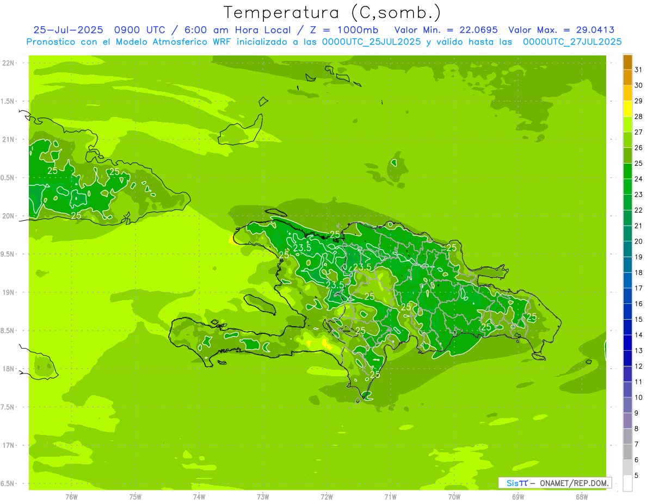Click the "17N" latitude axis label
The image size is (653, 504).
coord(8,445)
